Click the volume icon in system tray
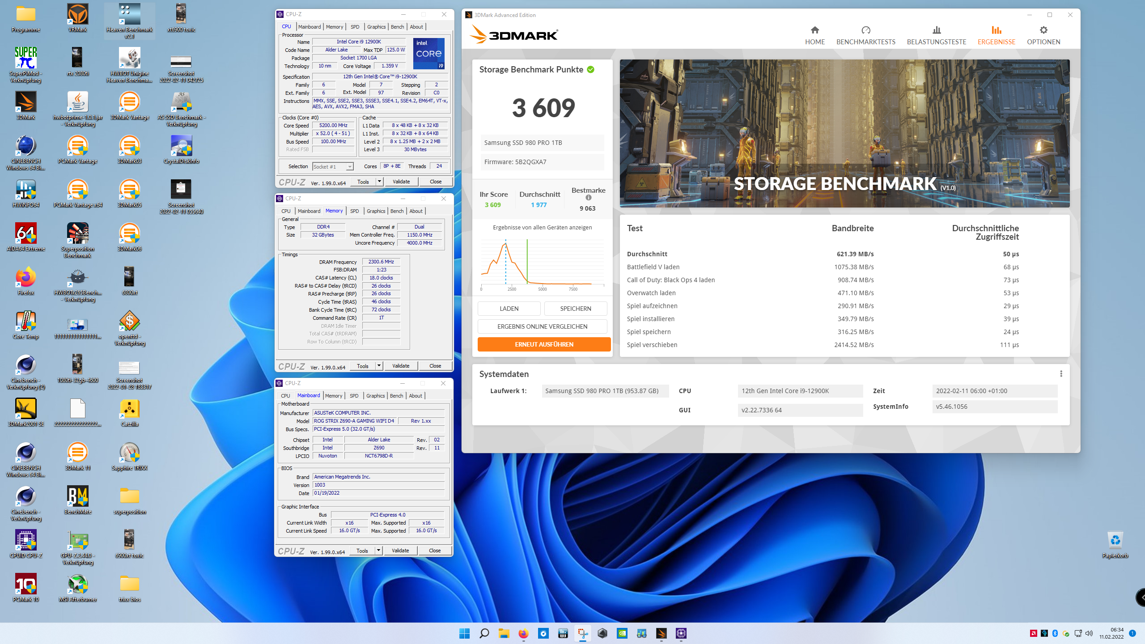Screen dimensions: 1145x644 click(1089, 633)
